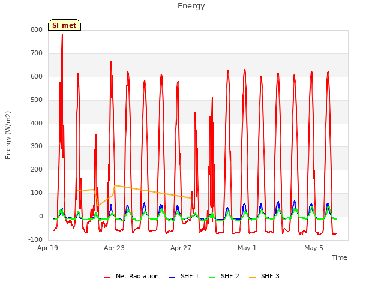This screenshot has height=288, width=384.
Task: Click the 600 y-axis tick label
Action: point(37,77)
